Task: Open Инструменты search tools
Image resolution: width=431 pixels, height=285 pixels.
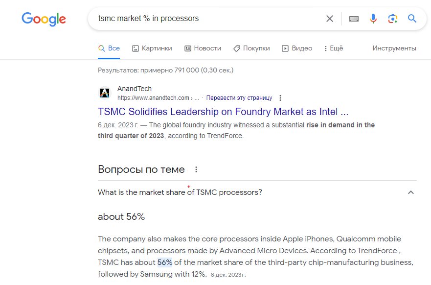Action: click(x=394, y=48)
